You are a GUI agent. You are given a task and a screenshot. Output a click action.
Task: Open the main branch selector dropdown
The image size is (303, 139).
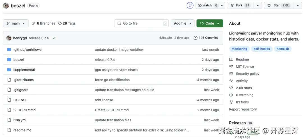pos(16,23)
